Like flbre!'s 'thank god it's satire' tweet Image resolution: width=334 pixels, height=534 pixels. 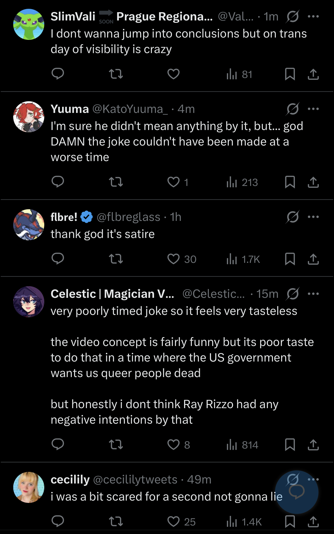[x=173, y=259]
